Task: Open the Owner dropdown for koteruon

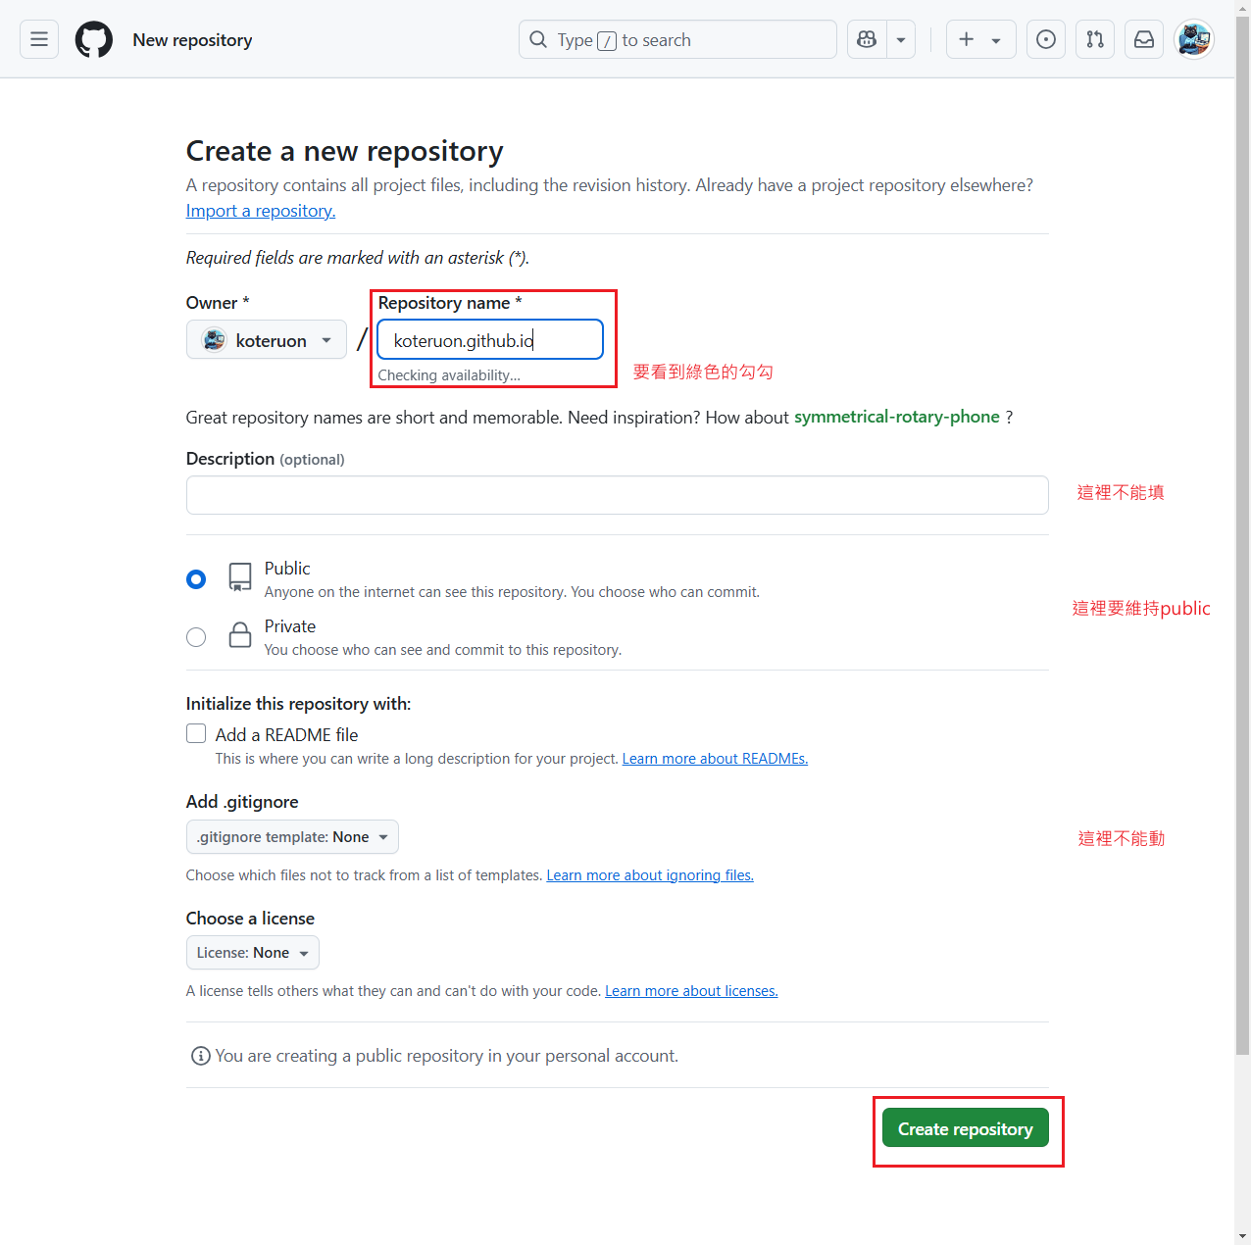Action: (266, 339)
